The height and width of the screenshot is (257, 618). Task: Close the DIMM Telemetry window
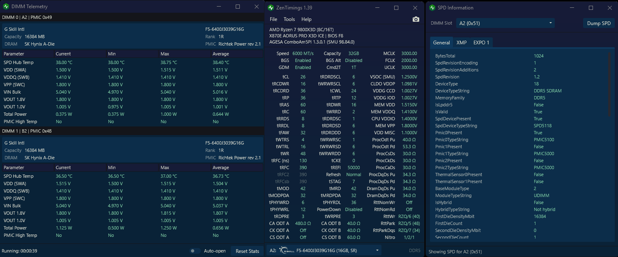(257, 7)
